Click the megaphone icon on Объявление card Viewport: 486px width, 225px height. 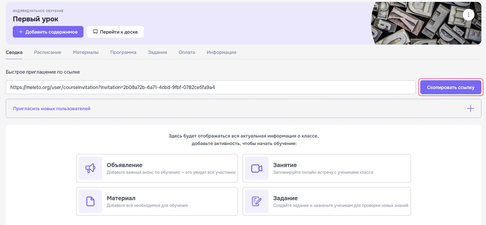pos(90,168)
